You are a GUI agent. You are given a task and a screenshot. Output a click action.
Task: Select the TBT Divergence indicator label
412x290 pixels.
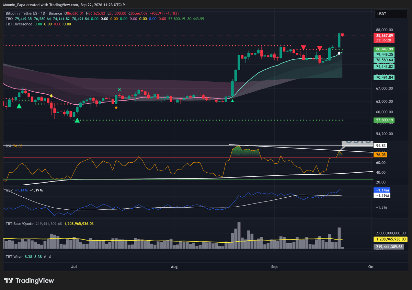click(x=19, y=24)
